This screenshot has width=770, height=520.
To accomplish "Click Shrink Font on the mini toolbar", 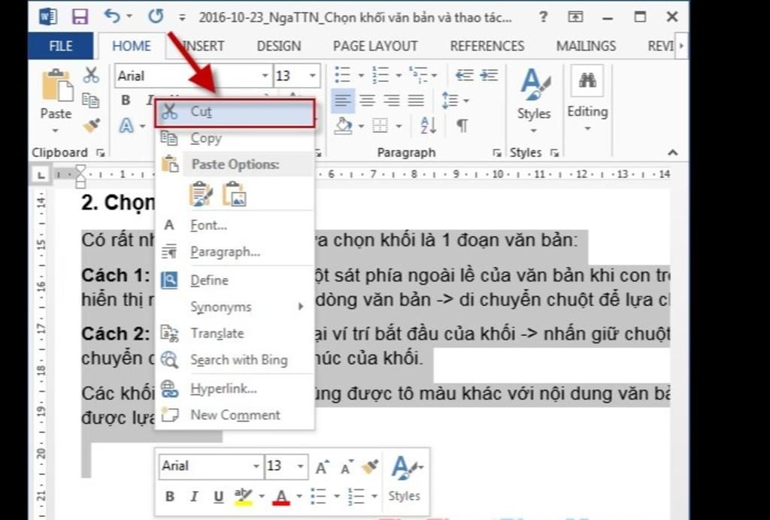I will (347, 467).
